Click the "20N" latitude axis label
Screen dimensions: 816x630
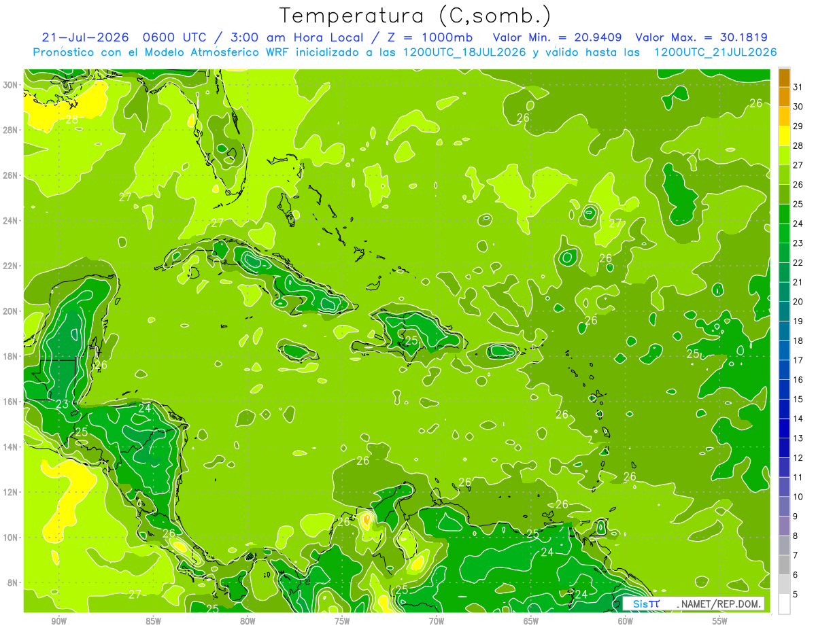click(x=10, y=311)
